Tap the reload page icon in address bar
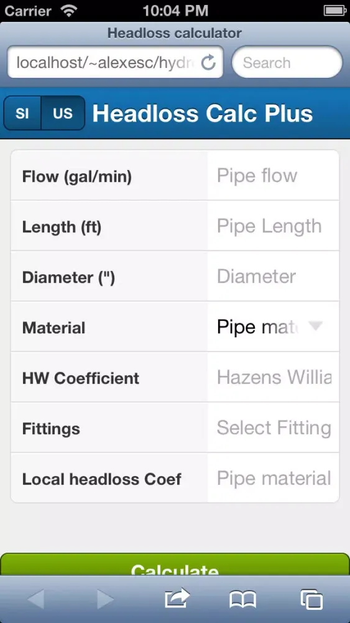Viewport: 350px width, 623px height. (x=208, y=62)
